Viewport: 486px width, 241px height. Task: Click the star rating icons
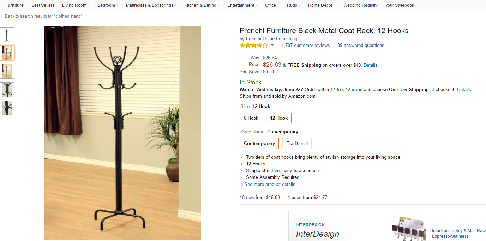254,45
